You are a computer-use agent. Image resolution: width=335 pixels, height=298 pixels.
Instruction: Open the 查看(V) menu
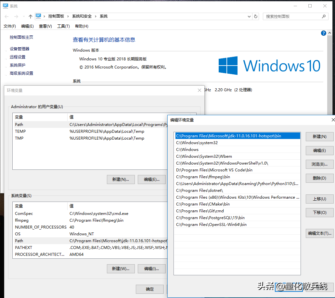pos(45,26)
